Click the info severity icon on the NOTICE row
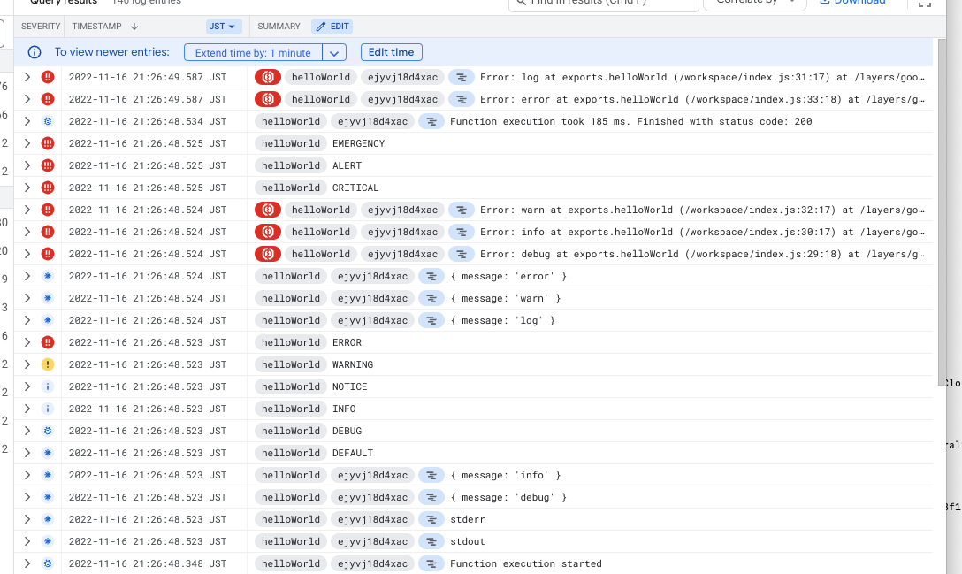Viewport: 962px width, 574px height. (48, 386)
